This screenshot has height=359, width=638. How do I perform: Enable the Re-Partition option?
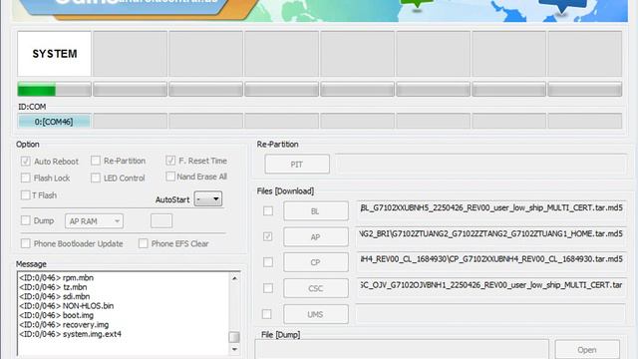(x=96, y=161)
